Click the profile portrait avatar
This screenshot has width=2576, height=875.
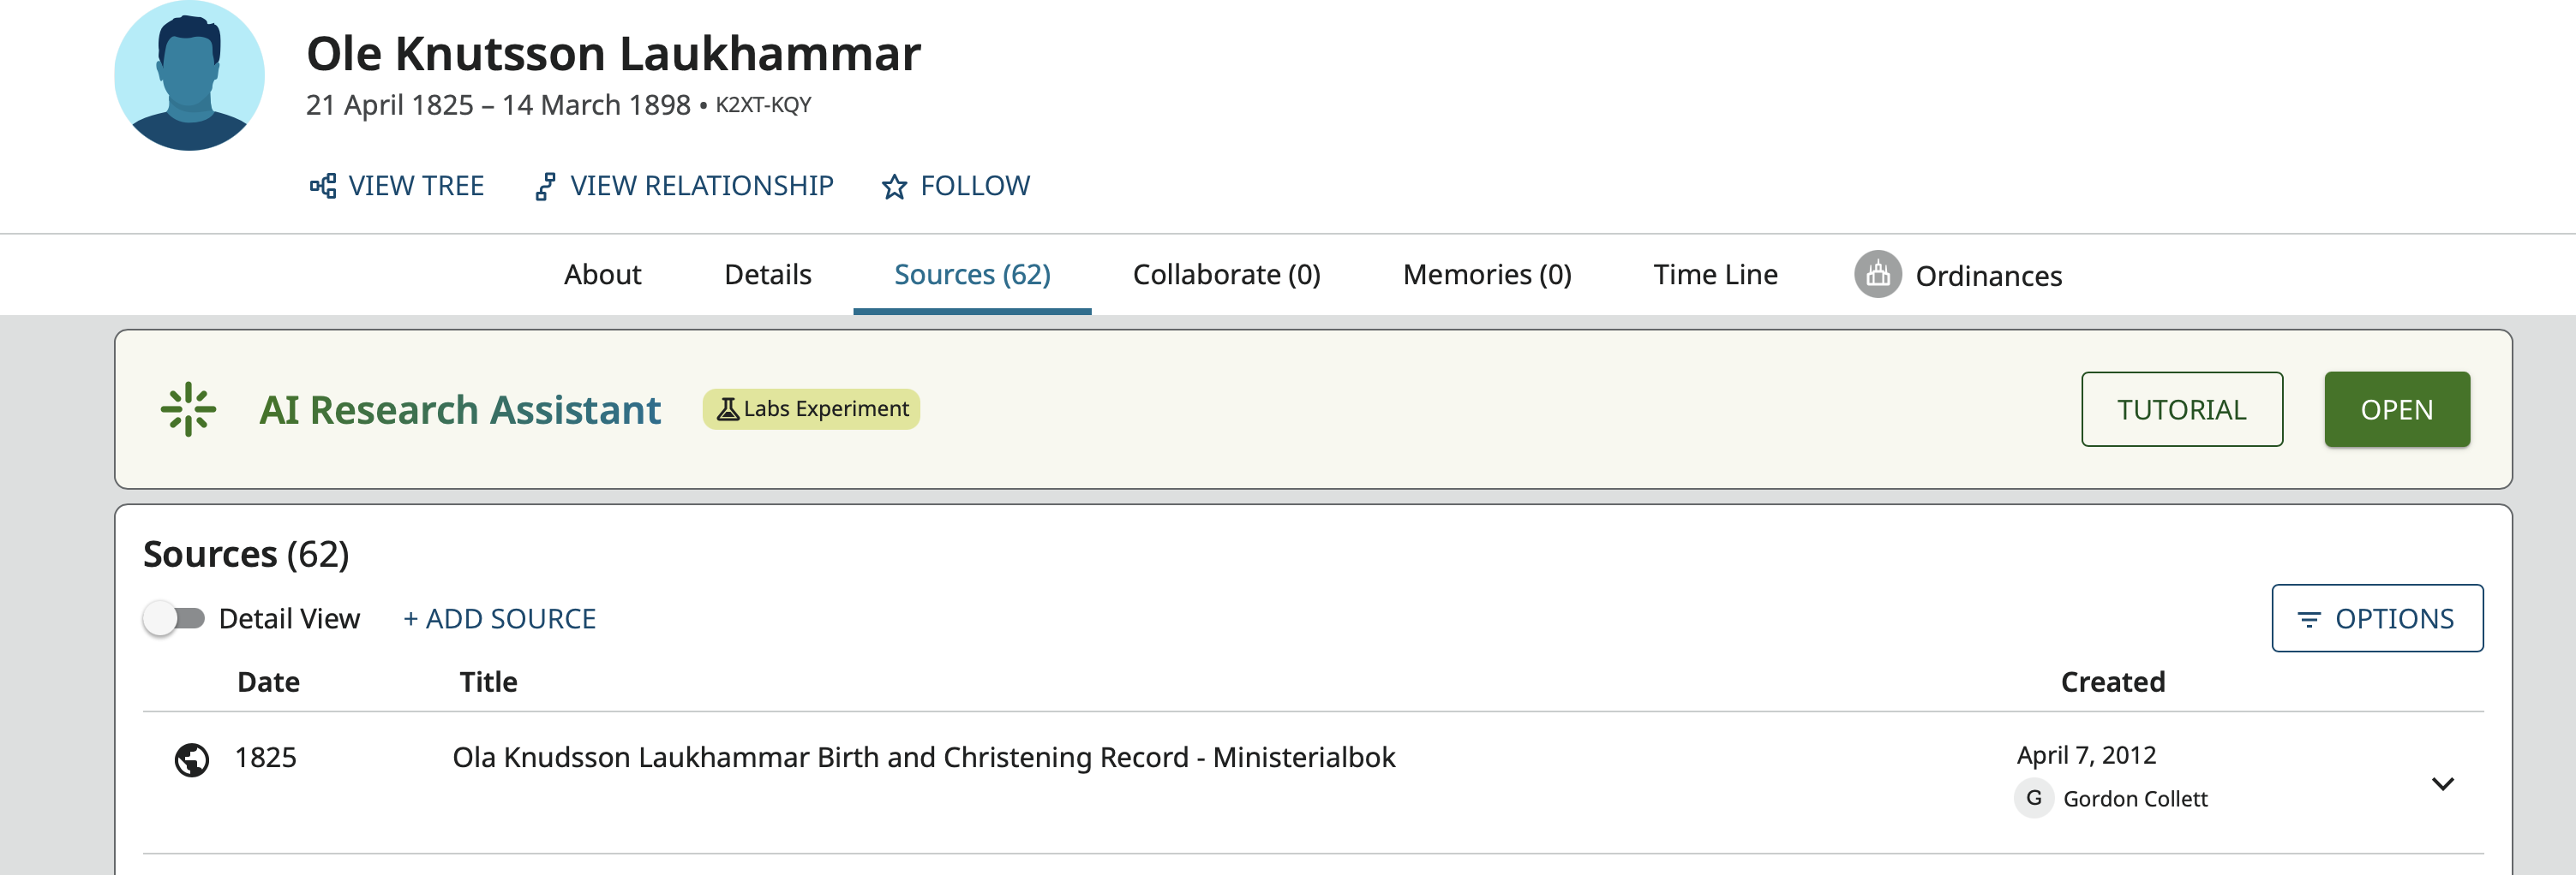189,76
